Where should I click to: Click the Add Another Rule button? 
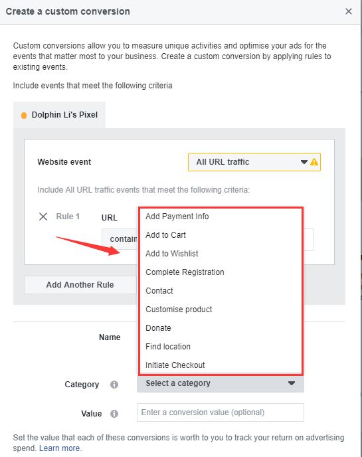coord(80,285)
